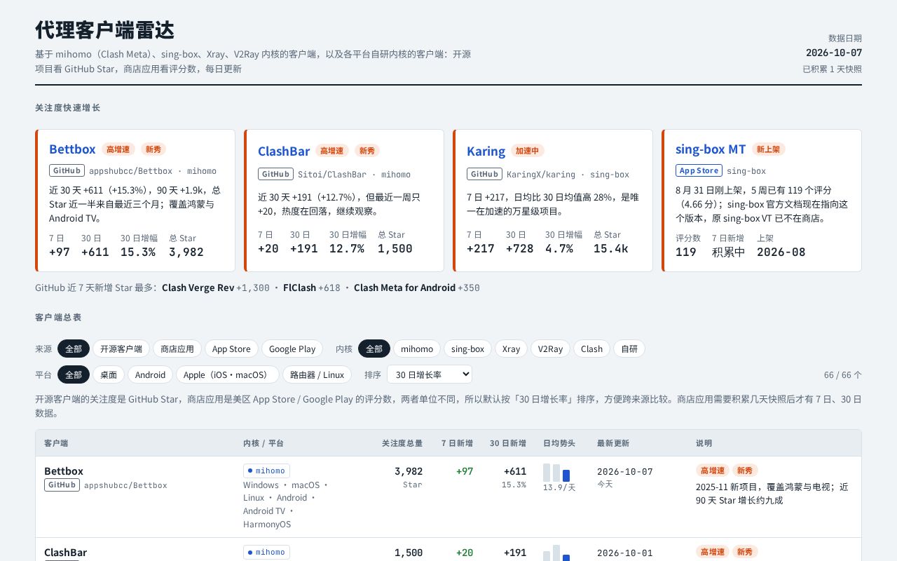
Task: Click the daily trend bar chart for Bettbox
Action: pos(556,473)
